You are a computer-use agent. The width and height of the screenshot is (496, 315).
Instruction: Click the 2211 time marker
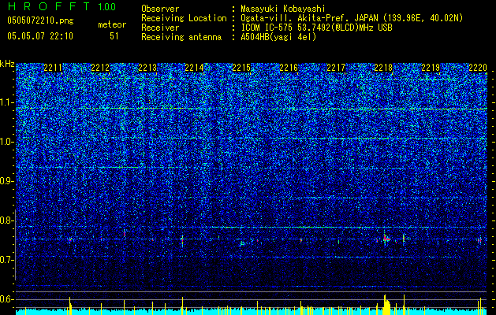point(53,68)
